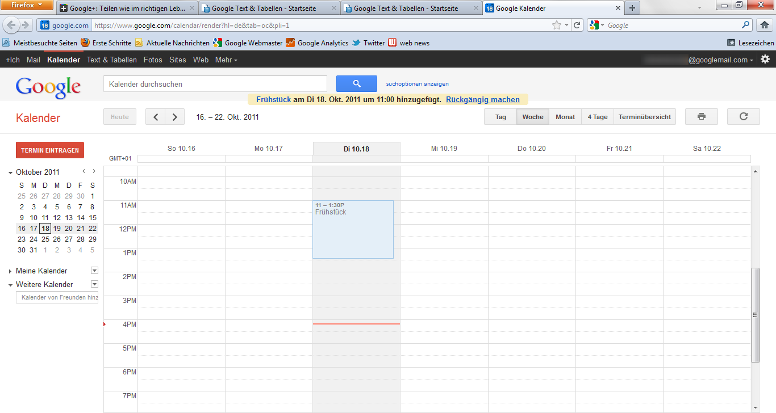Viewport: 776px width, 413px height.
Task: Click the Termin eintragen button
Action: pyautogui.click(x=50, y=150)
